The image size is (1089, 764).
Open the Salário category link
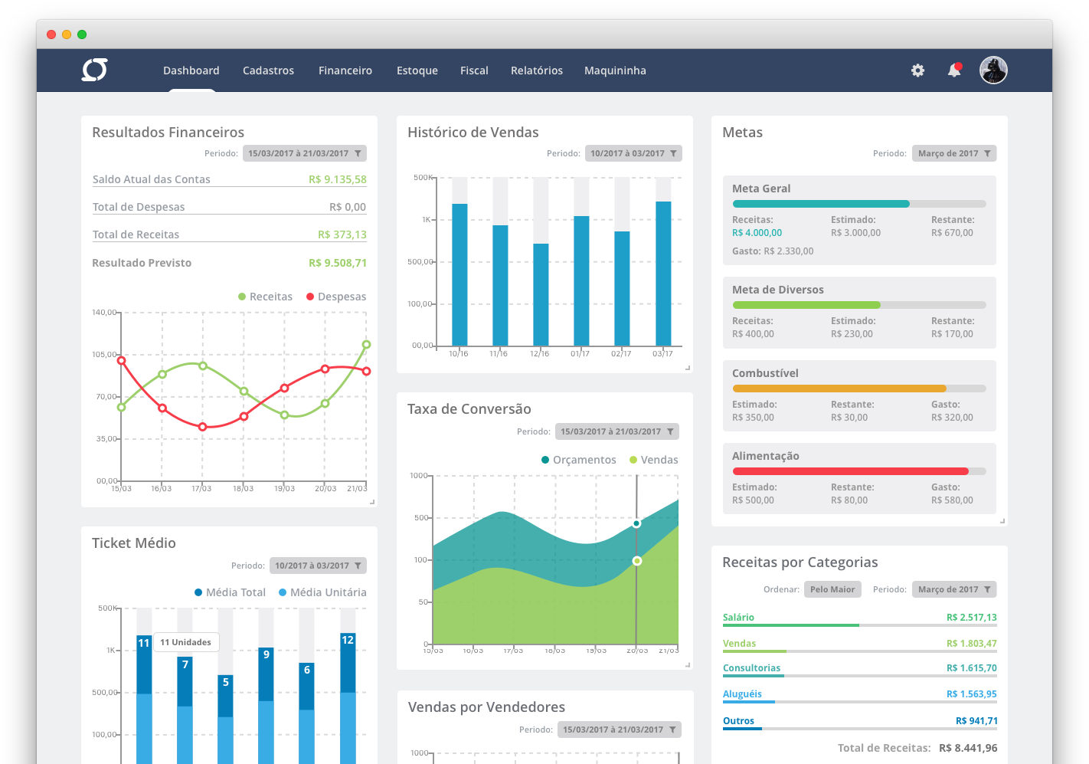(x=738, y=618)
